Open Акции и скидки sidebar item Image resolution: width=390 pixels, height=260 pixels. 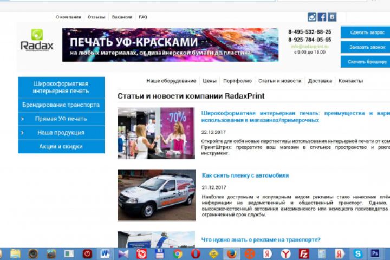61,147
